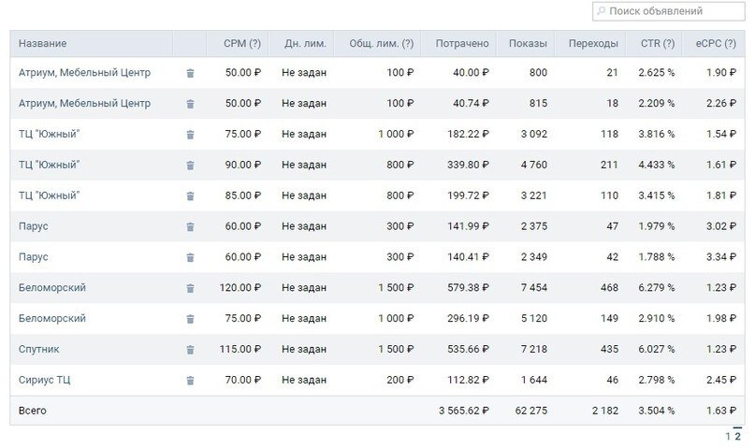
Task: Open ТЦ "Южный" ad with 4 760 impressions
Action: (x=49, y=165)
